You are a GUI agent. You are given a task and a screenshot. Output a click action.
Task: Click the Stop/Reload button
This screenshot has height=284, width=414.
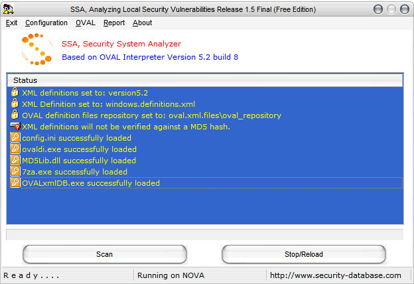pos(304,254)
